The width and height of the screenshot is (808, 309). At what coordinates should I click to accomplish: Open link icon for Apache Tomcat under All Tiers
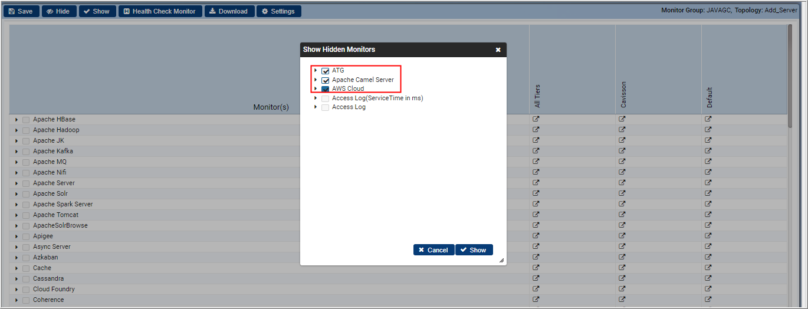pyautogui.click(x=536, y=215)
